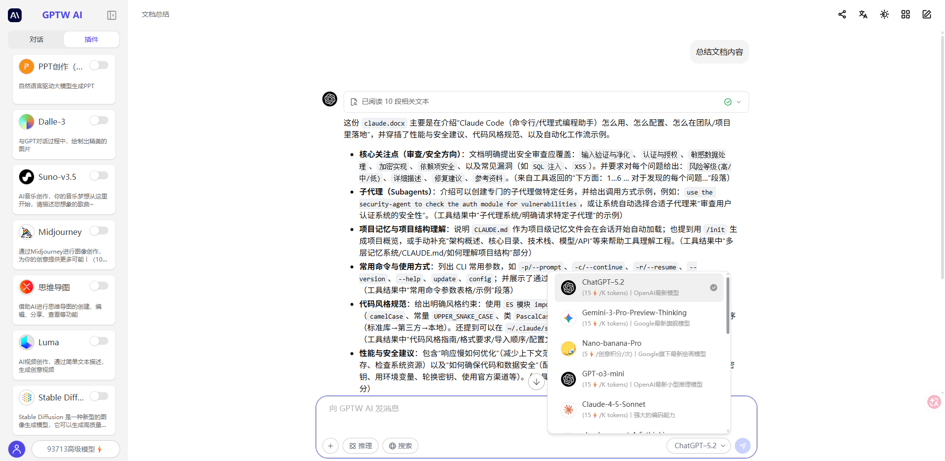
Task: Click the plus attachment icon
Action: [330, 446]
